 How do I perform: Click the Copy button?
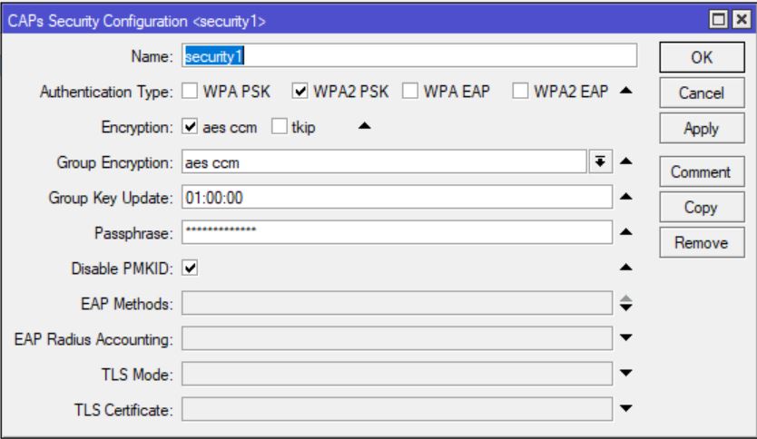tap(702, 207)
